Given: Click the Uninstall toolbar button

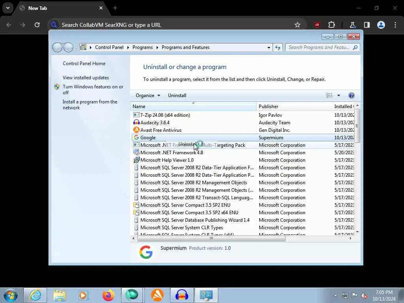Looking at the screenshot, I should tap(177, 95).
